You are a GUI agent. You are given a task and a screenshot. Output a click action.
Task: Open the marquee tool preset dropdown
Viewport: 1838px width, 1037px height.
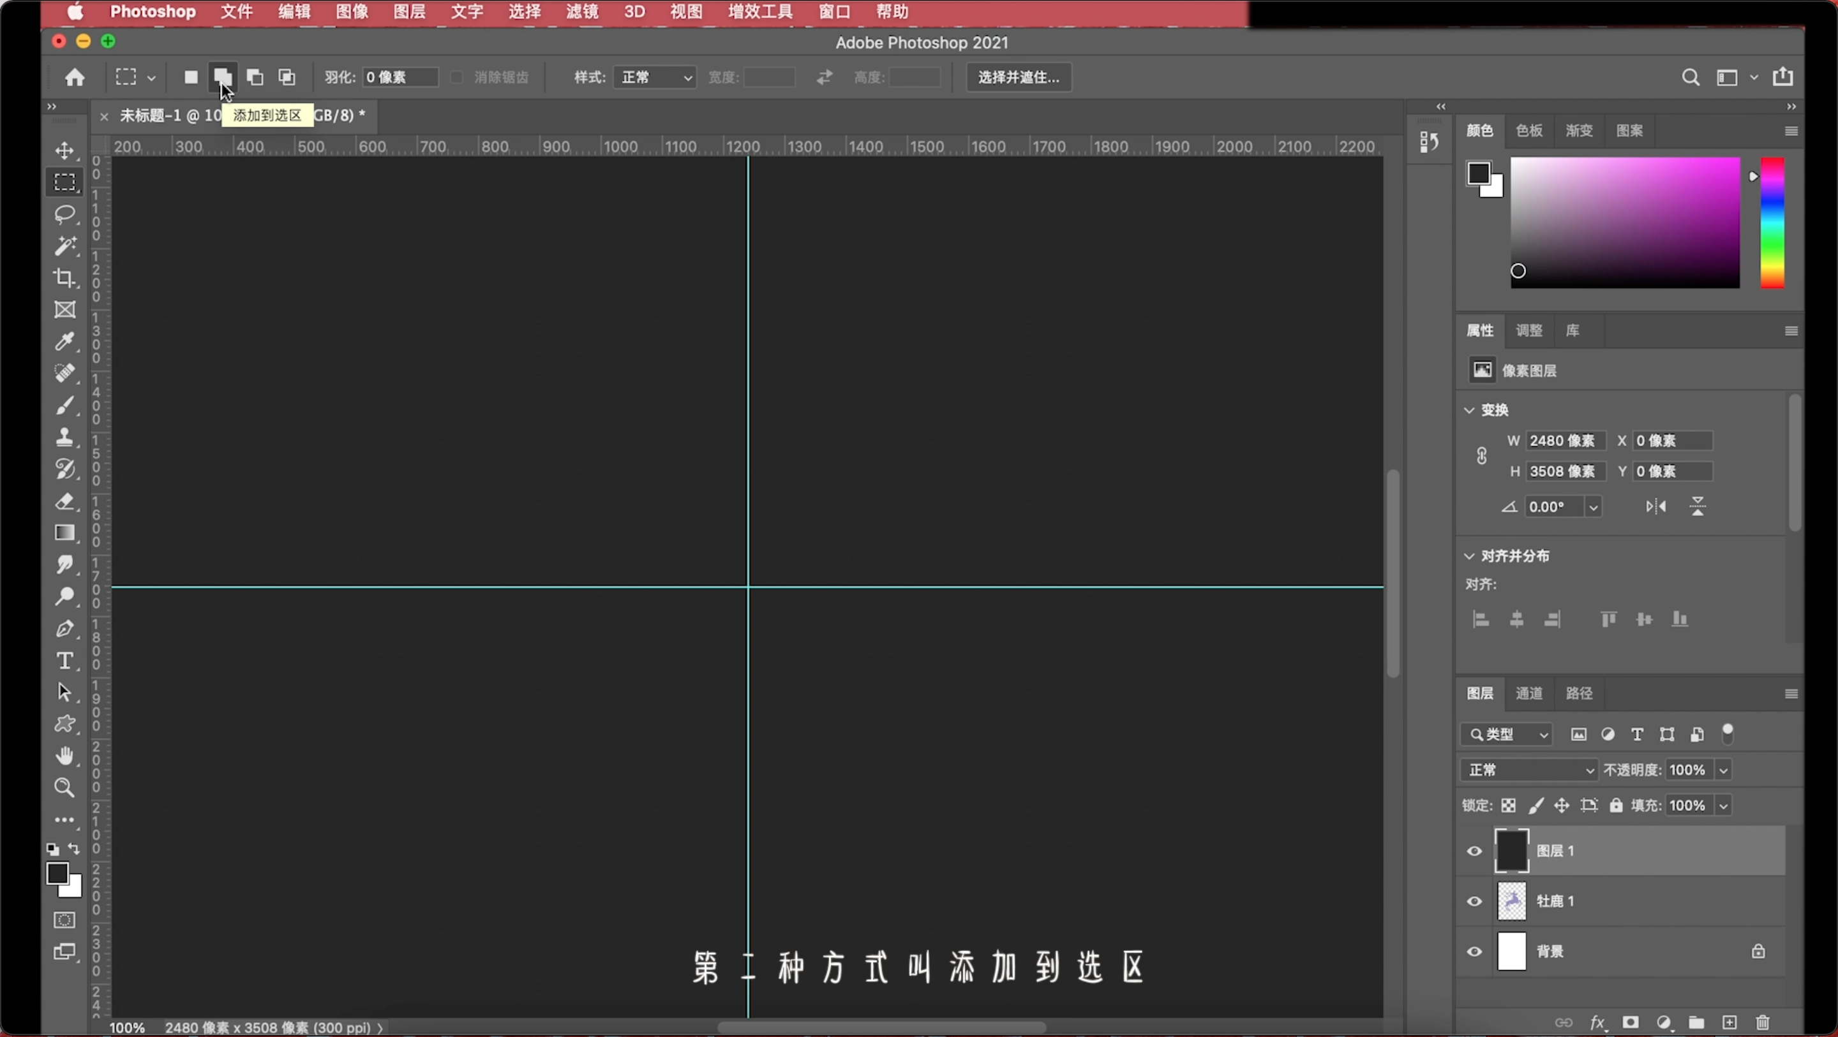click(x=151, y=78)
